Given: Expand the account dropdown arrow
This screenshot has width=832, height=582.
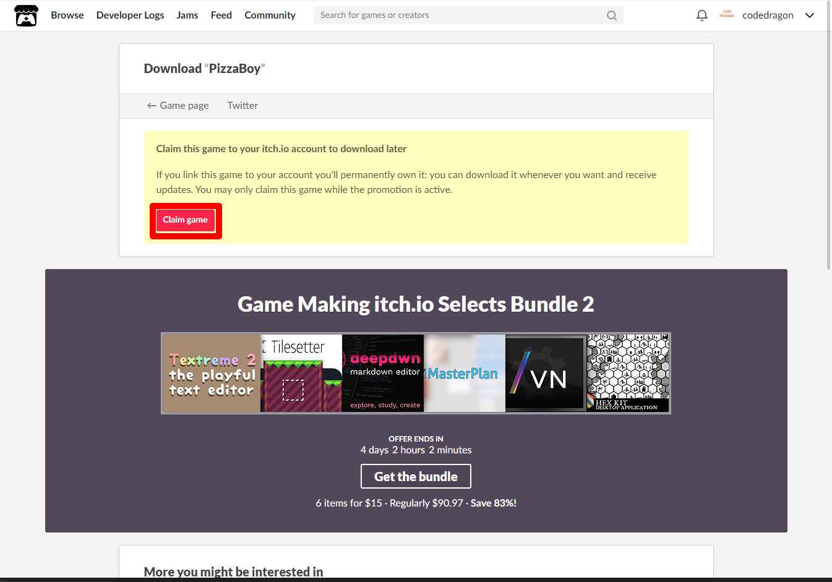Looking at the screenshot, I should point(810,15).
